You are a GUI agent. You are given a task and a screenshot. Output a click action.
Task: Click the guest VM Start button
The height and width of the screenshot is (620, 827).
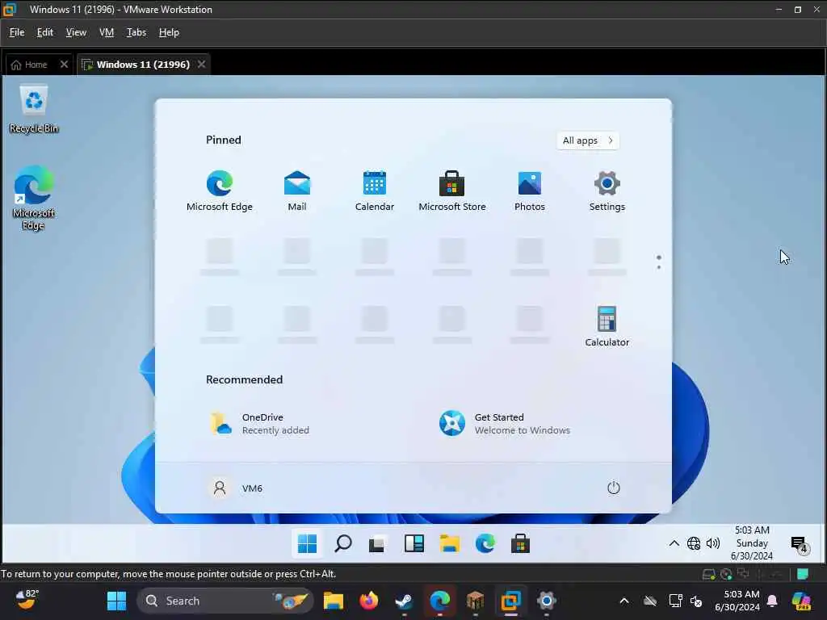click(x=307, y=543)
